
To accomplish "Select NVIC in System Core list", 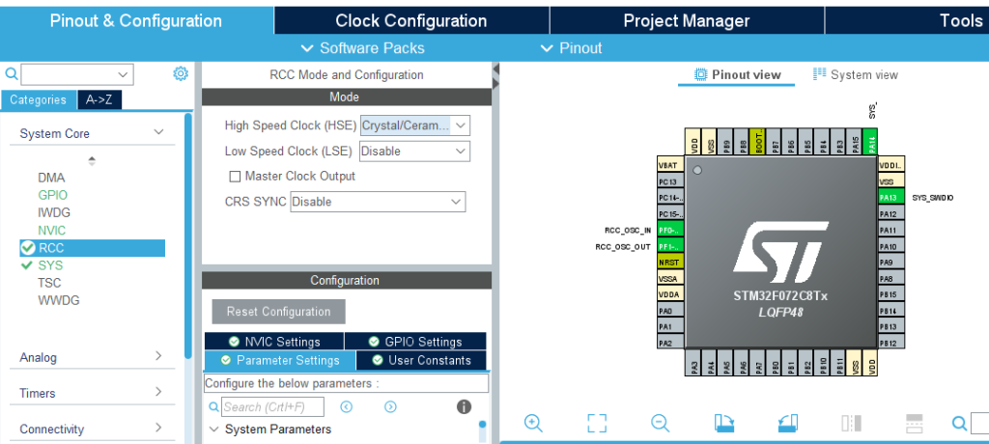I will tap(52, 230).
